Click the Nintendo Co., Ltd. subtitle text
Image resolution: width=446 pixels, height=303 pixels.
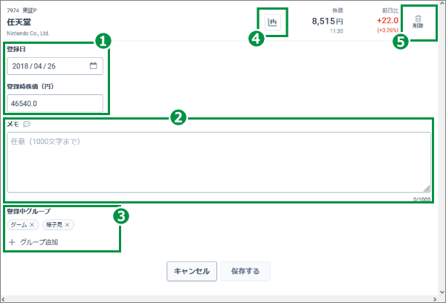28,33
